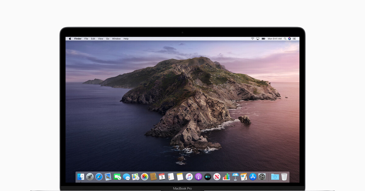This screenshot has height=191, width=365.
Task: Open the Go menu
Action: (108, 39)
